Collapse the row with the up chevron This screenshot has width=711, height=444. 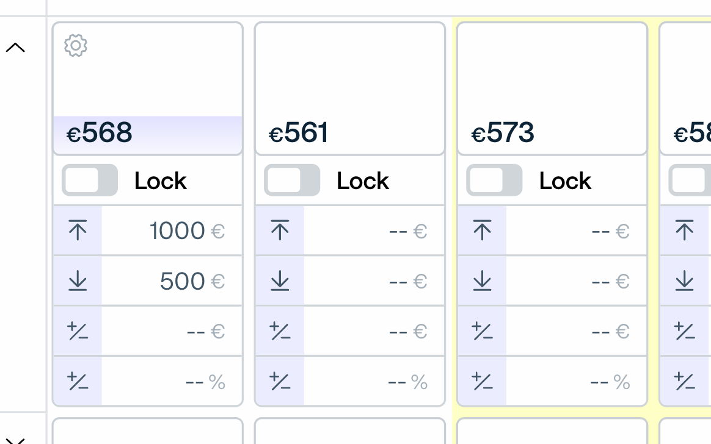tap(15, 48)
